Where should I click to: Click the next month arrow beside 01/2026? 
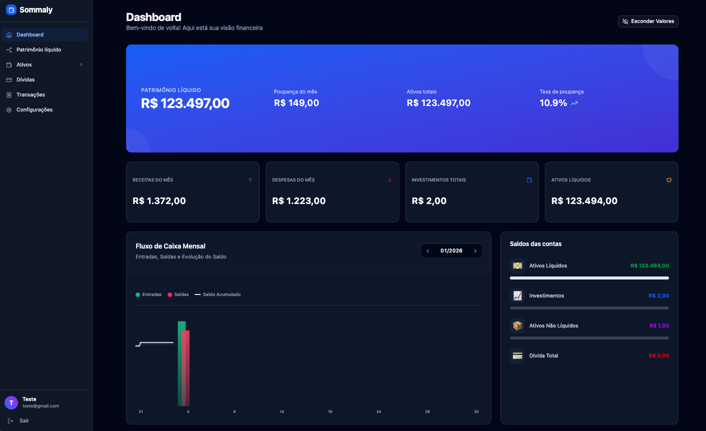point(475,250)
